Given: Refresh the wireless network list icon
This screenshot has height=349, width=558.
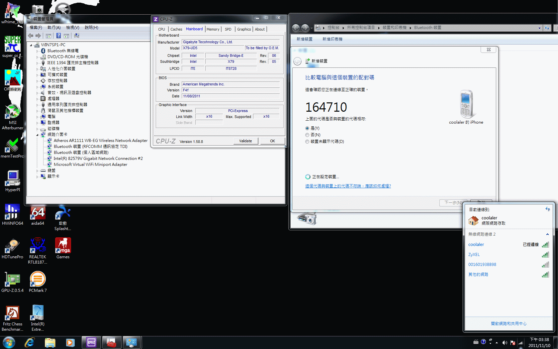Looking at the screenshot, I should point(547,209).
